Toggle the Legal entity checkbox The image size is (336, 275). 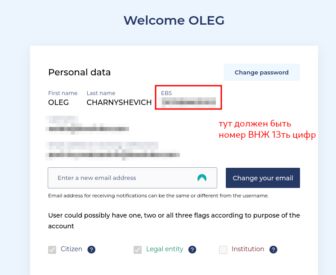pos(138,250)
